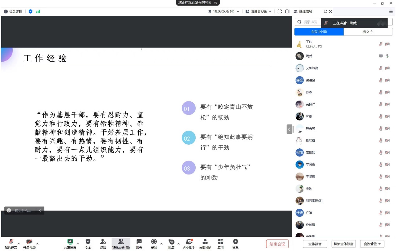Unmute microphone with 解除静音

point(11,242)
